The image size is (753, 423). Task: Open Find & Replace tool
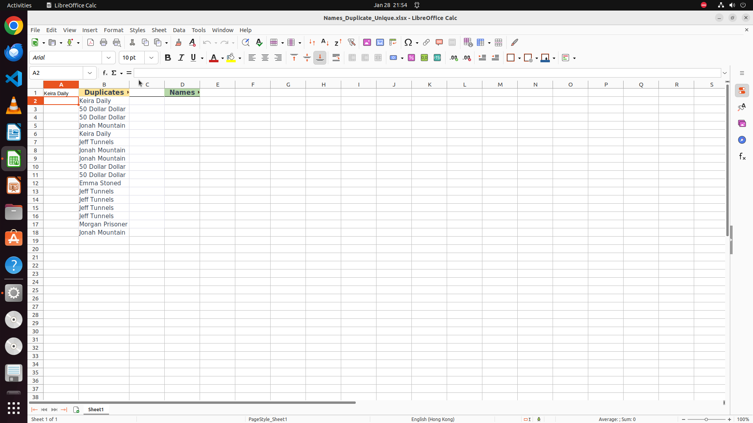coord(246,42)
